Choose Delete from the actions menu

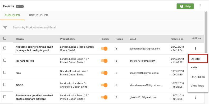pyautogui.click(x=198, y=59)
